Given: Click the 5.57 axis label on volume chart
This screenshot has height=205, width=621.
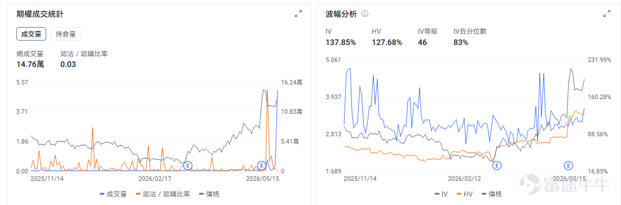Looking at the screenshot, I should 22,82.
